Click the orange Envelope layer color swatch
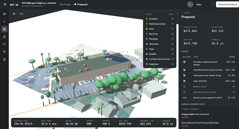Screen dimensions: 239x129 (147, 19)
